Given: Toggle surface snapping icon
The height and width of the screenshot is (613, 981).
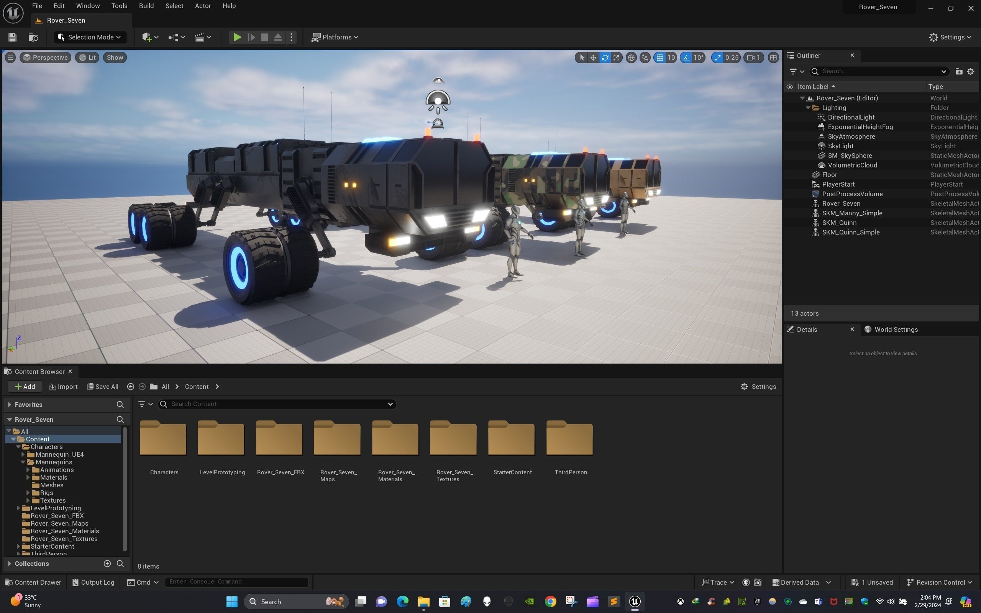Looking at the screenshot, I should 645,57.
